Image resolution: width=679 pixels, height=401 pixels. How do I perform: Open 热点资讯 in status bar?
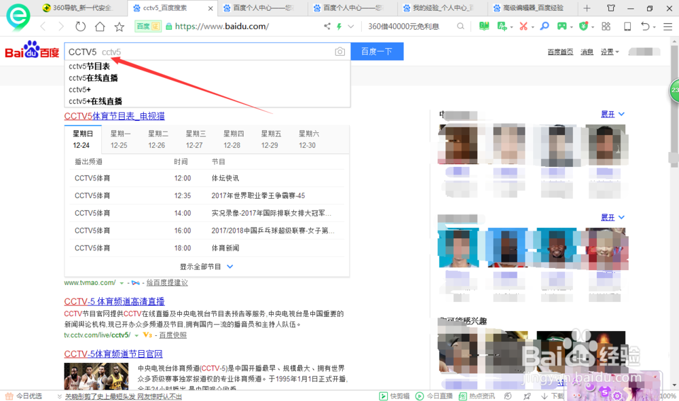point(477,396)
